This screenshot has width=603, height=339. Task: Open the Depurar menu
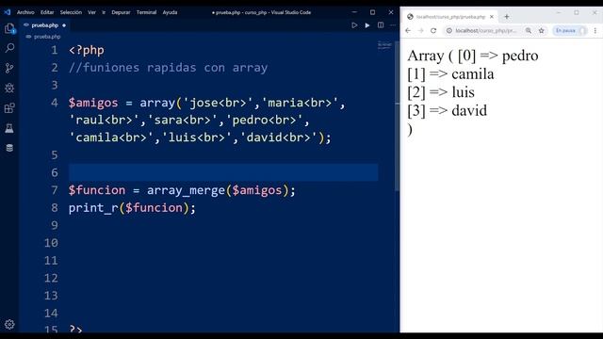click(x=121, y=12)
